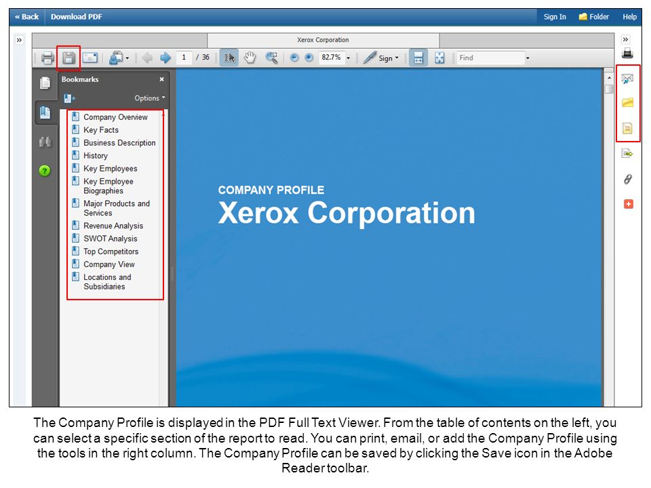Image resolution: width=651 pixels, height=488 pixels.
Task: Close the Bookmarks panel
Action: pos(161,79)
